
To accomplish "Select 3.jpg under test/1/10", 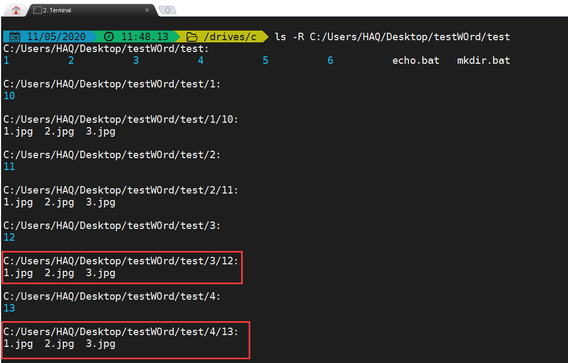I will [x=101, y=132].
